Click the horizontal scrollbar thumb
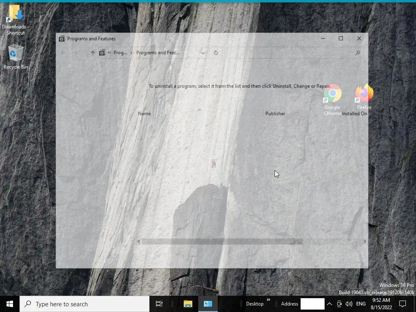This screenshot has width=416, height=312. (222, 241)
